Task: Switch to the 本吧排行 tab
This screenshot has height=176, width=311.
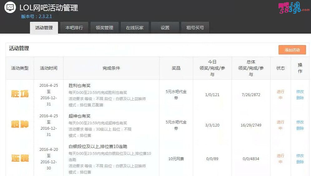Action: [74, 28]
